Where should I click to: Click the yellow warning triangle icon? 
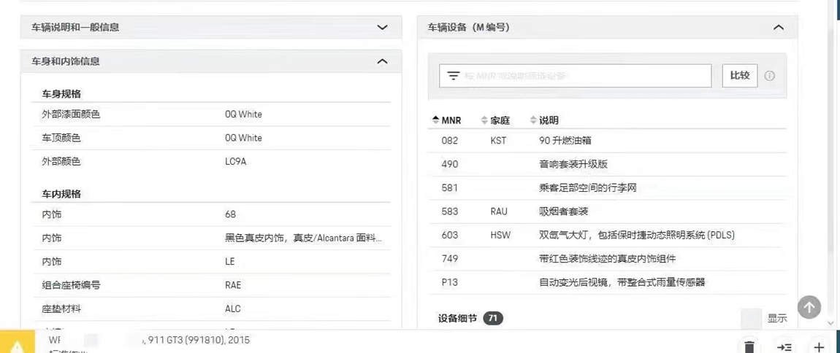pos(16,346)
